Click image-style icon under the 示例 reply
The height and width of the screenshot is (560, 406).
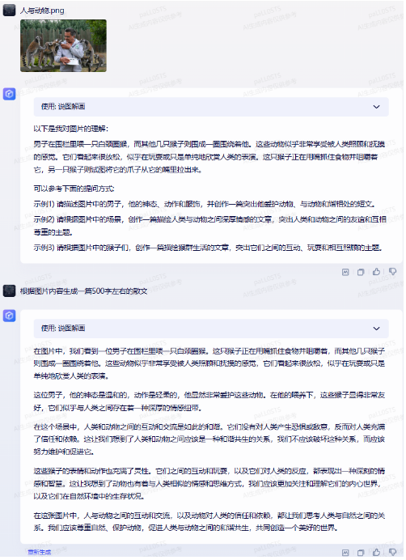345,272
